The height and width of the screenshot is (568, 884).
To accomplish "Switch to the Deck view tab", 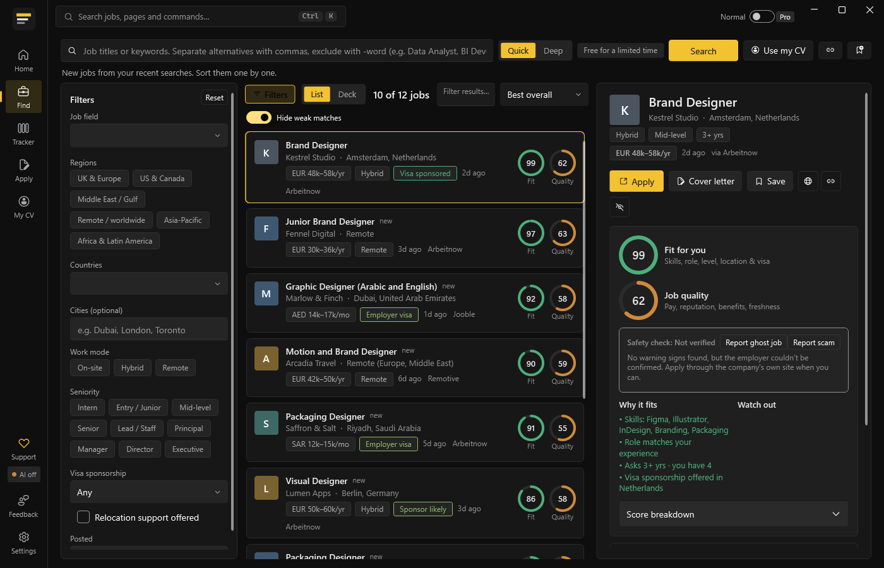I will [347, 94].
